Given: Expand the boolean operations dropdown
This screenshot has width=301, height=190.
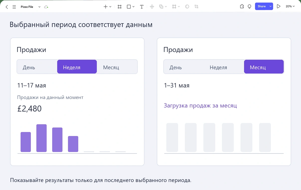Looking at the screenshot, I should click(166, 7).
